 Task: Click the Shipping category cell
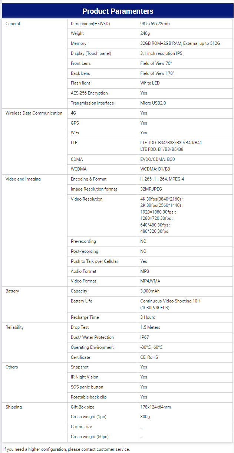[14, 407]
